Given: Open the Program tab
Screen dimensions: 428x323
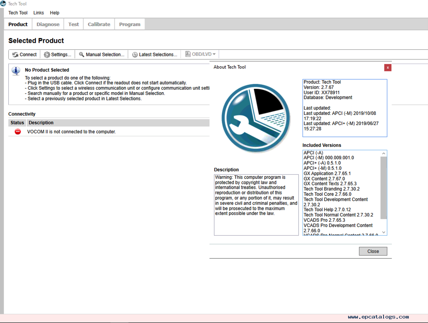Looking at the screenshot, I should [x=129, y=24].
